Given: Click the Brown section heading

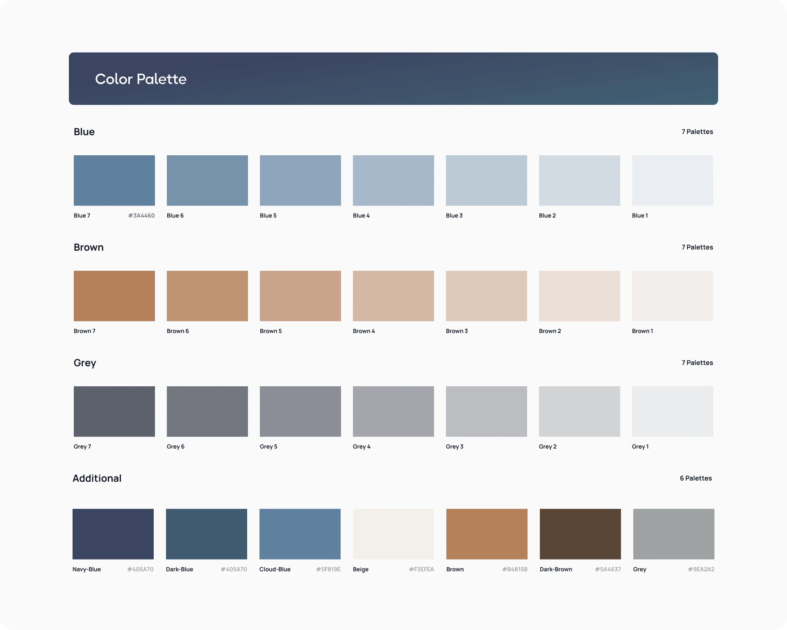Looking at the screenshot, I should point(89,247).
